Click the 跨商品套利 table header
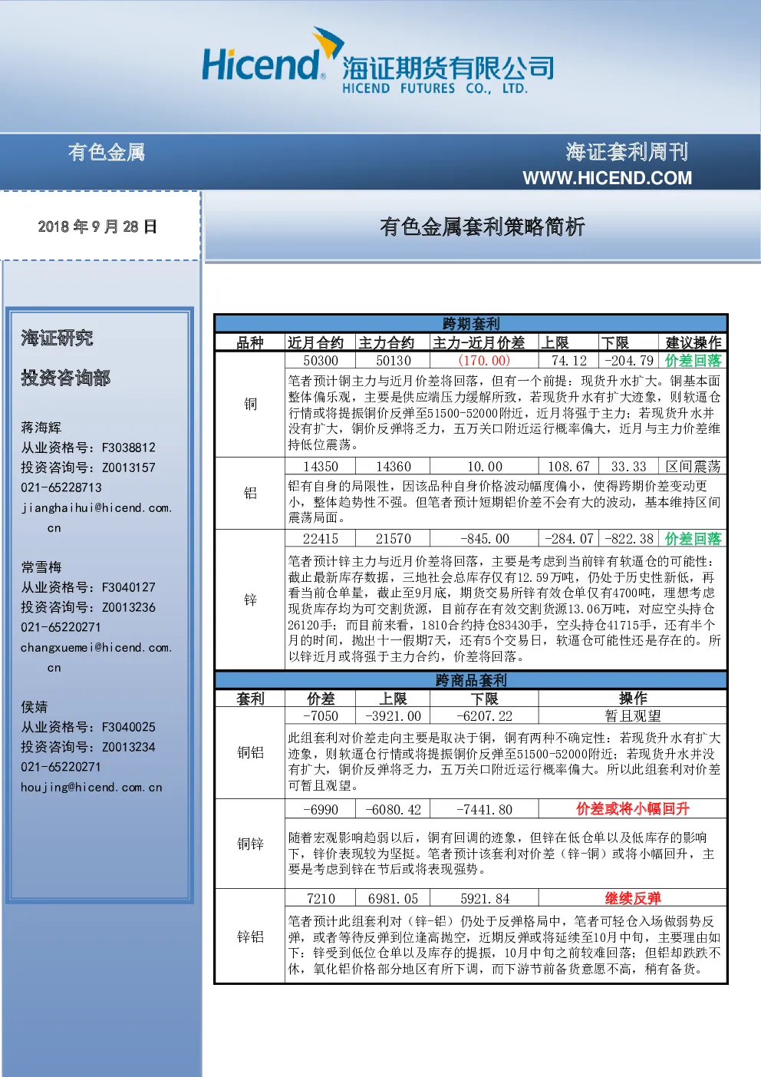This screenshot has width=761, height=1077. coord(471,680)
